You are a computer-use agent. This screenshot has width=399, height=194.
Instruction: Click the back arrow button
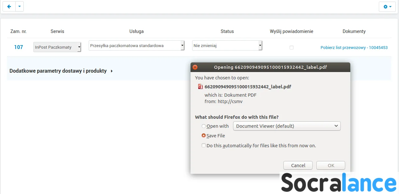coord(9,6)
